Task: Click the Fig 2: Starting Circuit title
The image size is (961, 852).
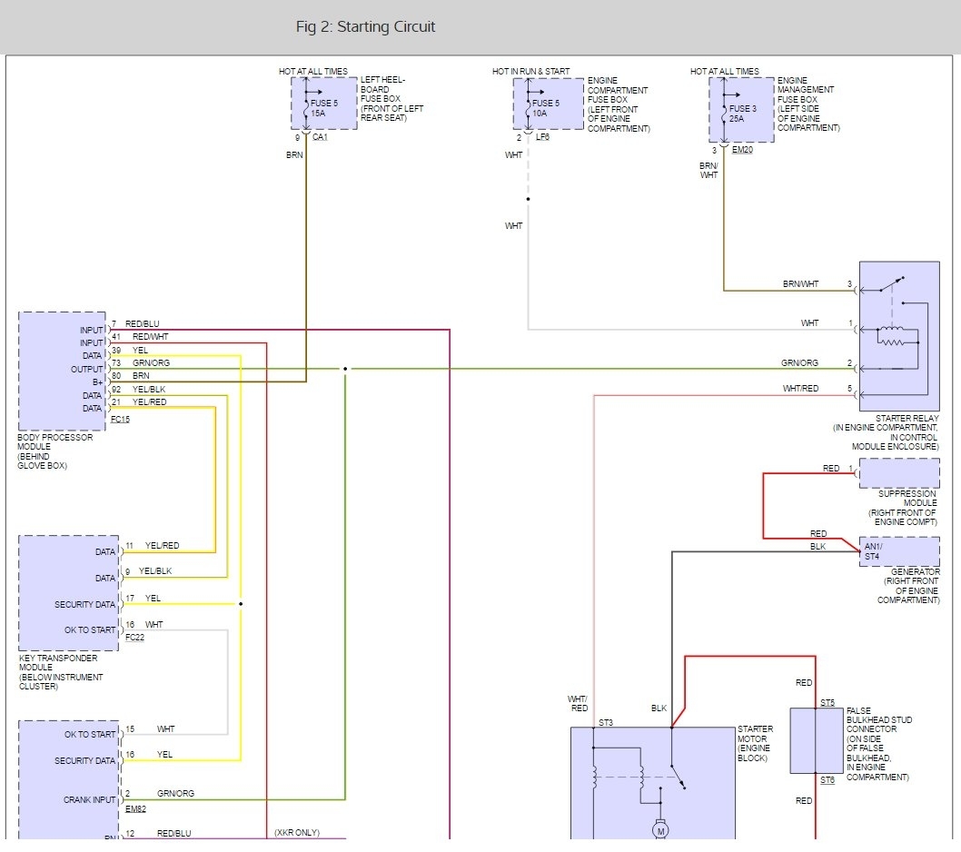Action: coord(365,26)
